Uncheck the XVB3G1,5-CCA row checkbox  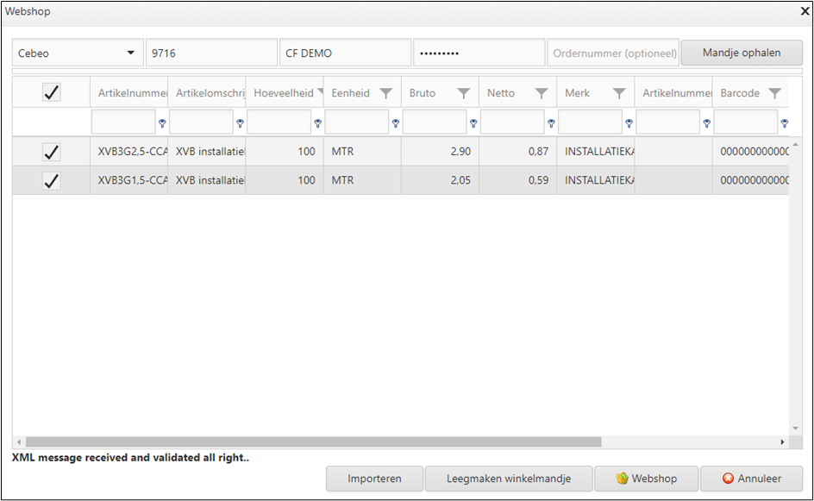pyautogui.click(x=52, y=181)
